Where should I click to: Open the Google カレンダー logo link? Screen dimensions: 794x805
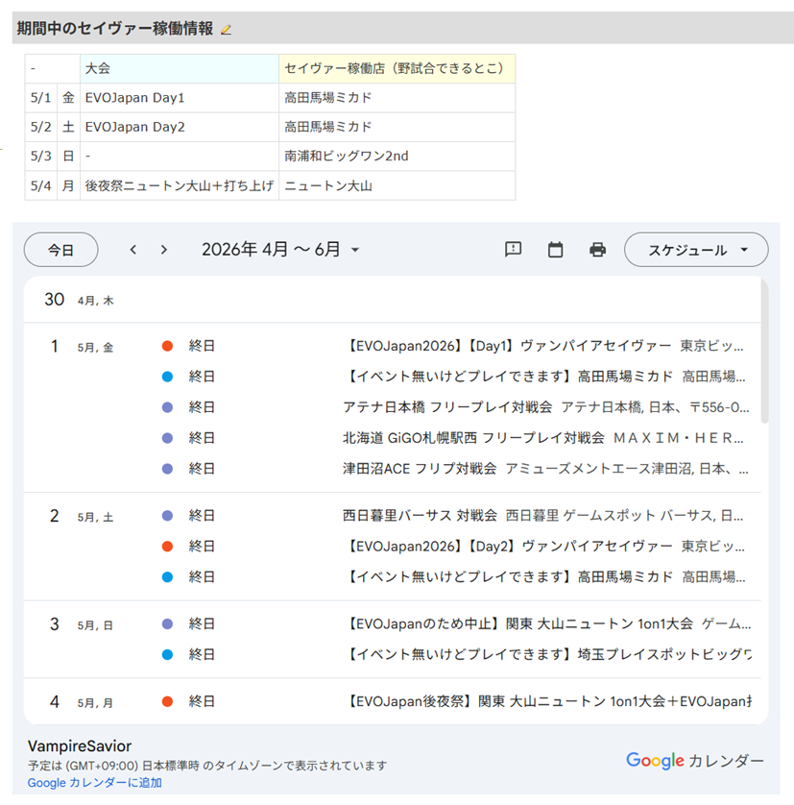coord(695,761)
